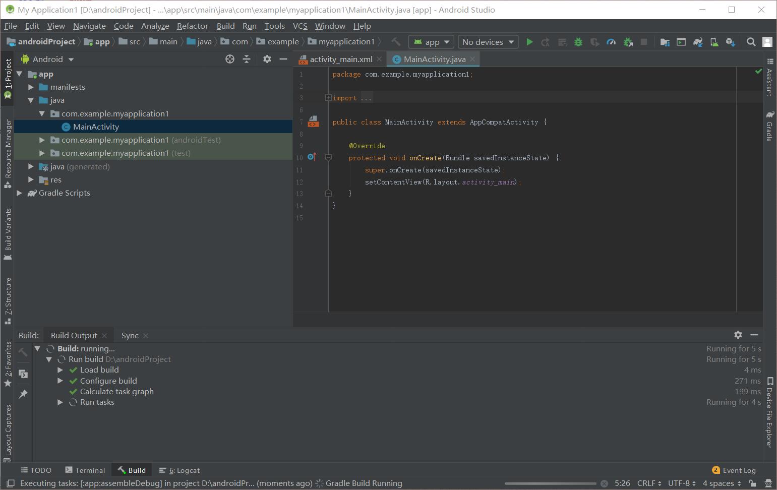Click Select Opened File target icon

pos(230,59)
